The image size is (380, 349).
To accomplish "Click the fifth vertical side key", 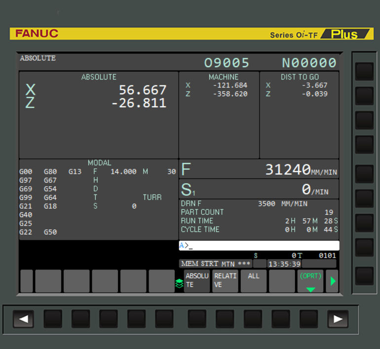I will [364, 174].
